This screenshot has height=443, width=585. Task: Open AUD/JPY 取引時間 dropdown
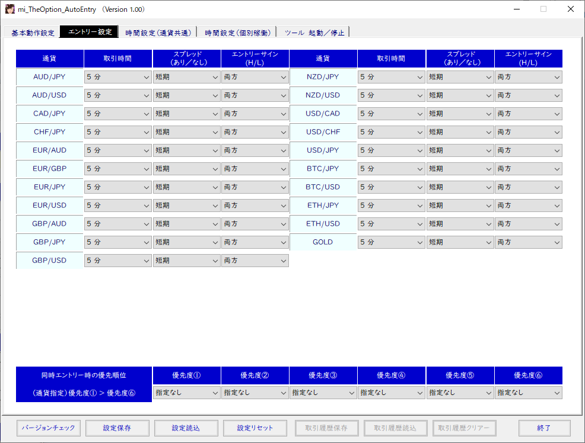pos(118,77)
